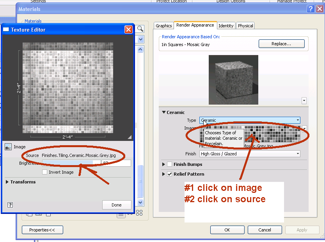Switch material list to large icons view
Viewport: 325px width, 242px height.
(x=139, y=213)
